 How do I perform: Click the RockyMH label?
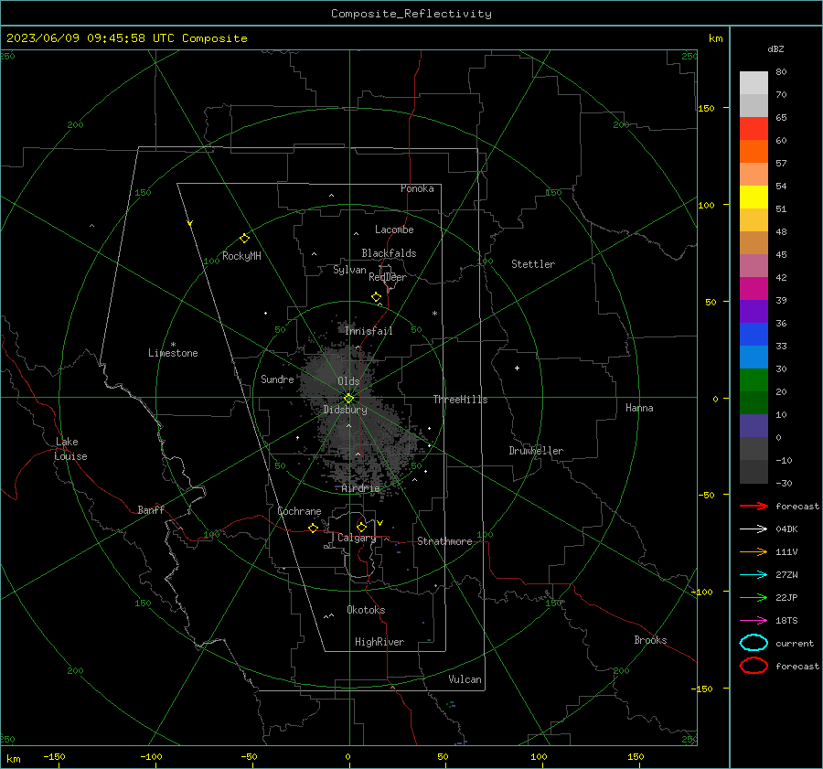tap(241, 256)
